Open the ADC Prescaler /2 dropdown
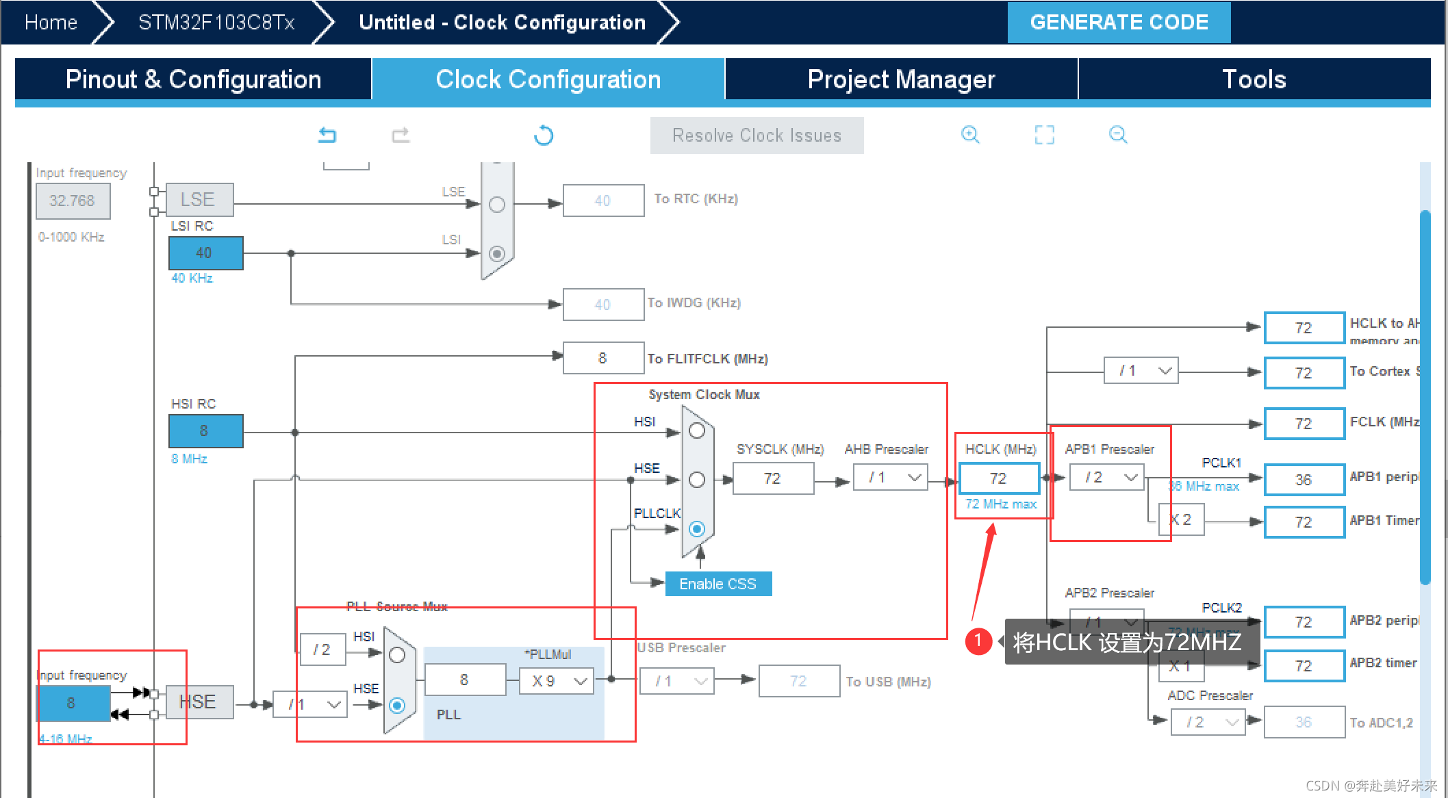The height and width of the screenshot is (798, 1448). pyautogui.click(x=1208, y=722)
